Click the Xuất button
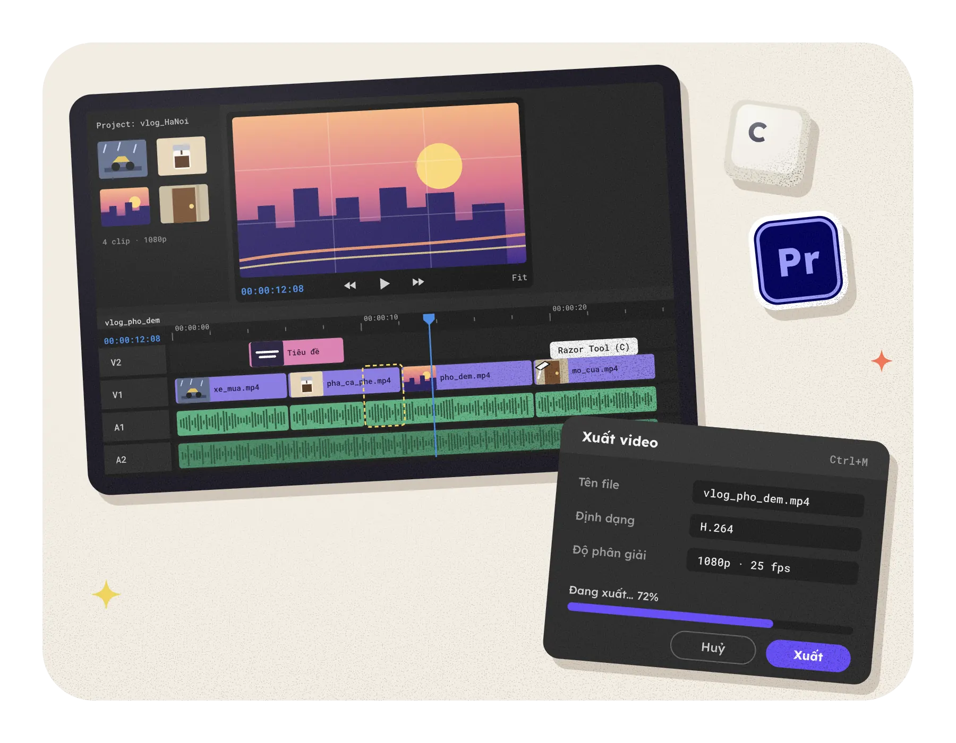The width and height of the screenshot is (956, 743). point(808,656)
